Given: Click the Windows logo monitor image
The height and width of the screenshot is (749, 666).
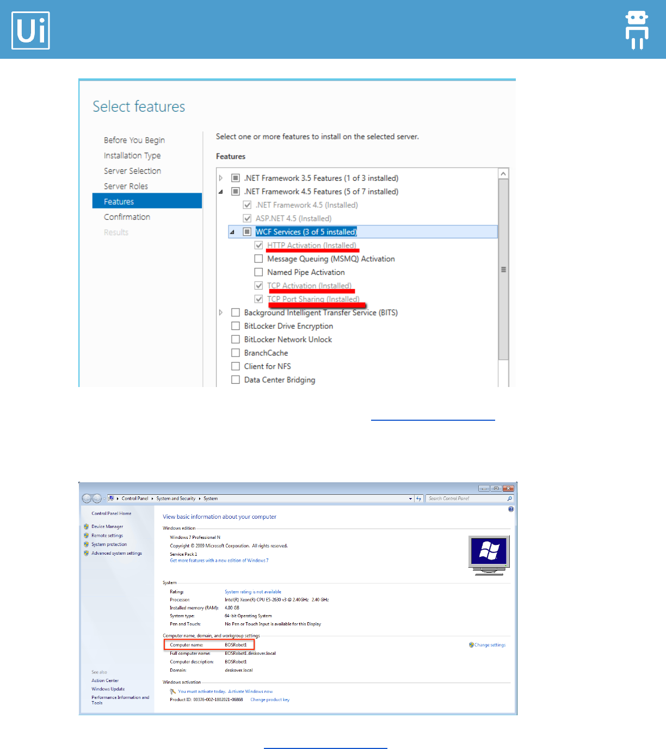Looking at the screenshot, I should coord(489,555).
